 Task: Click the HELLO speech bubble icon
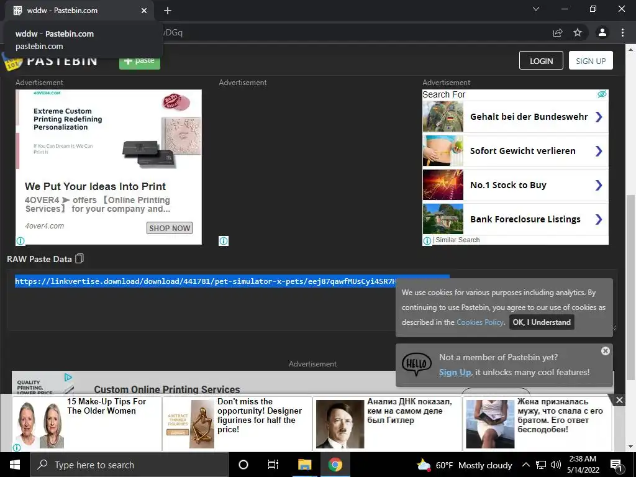point(417,364)
